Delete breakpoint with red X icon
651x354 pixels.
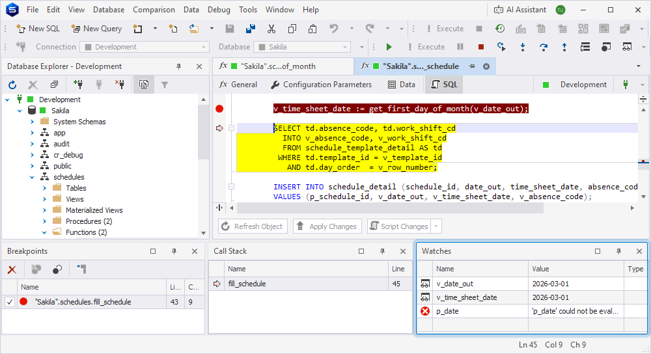click(x=12, y=270)
